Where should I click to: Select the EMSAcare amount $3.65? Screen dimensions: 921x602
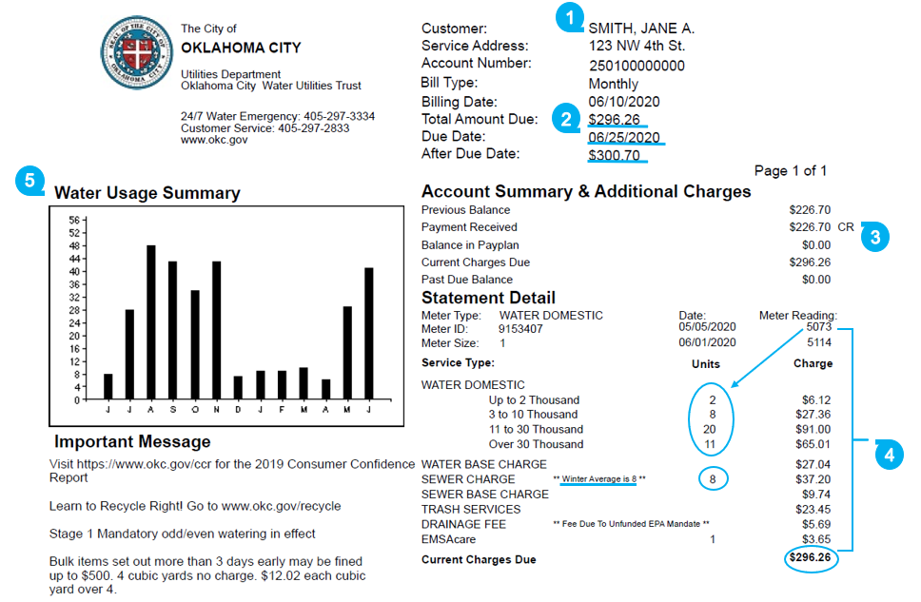coord(816,539)
